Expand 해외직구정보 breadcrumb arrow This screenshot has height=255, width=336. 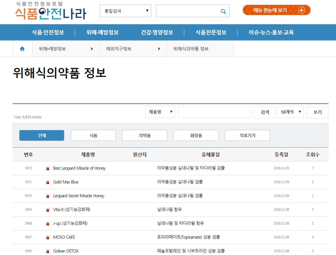tap(159, 49)
